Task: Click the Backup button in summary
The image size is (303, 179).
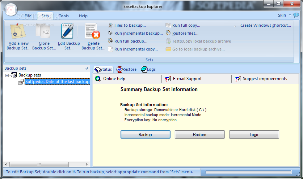Action: (x=145, y=135)
